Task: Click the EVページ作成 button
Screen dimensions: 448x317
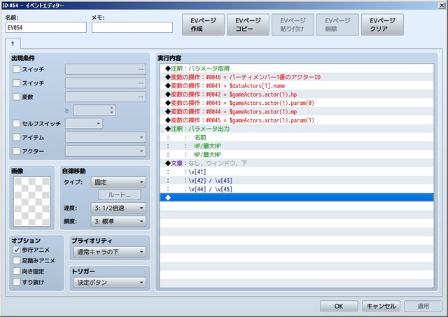Action: pyautogui.click(x=203, y=24)
